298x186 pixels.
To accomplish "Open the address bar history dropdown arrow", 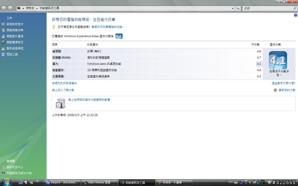I will tap(233, 8).
